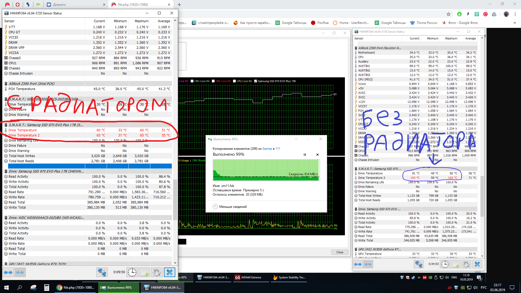The image size is (521, 293).
Task: Open HWiNFO sensor settings gear icon
Action: pyautogui.click(x=157, y=272)
